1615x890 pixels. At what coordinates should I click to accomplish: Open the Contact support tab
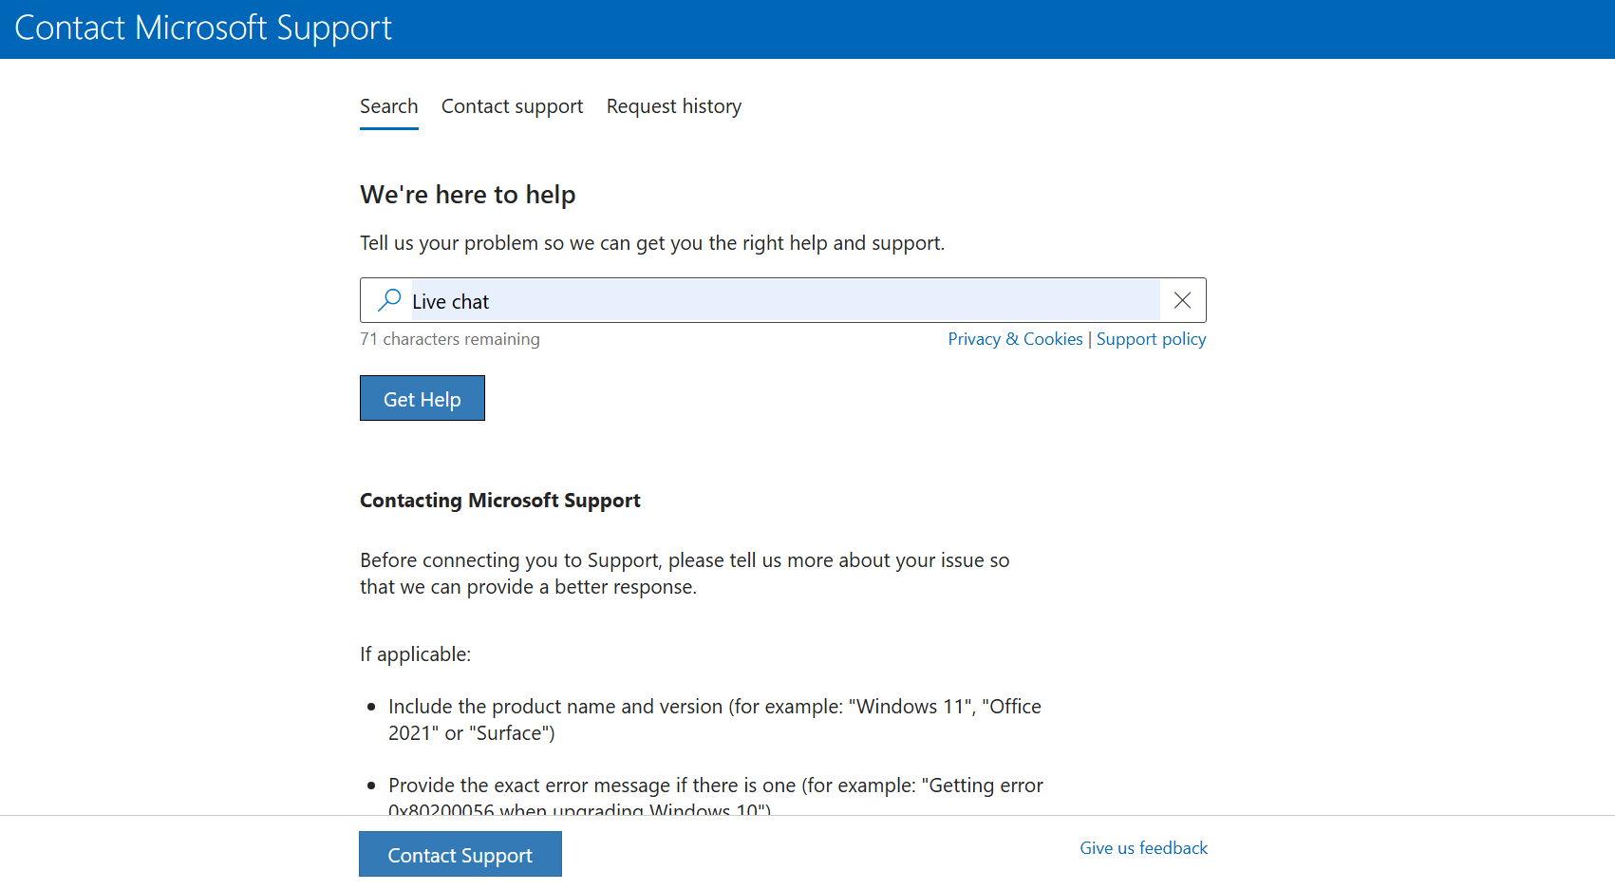512,106
